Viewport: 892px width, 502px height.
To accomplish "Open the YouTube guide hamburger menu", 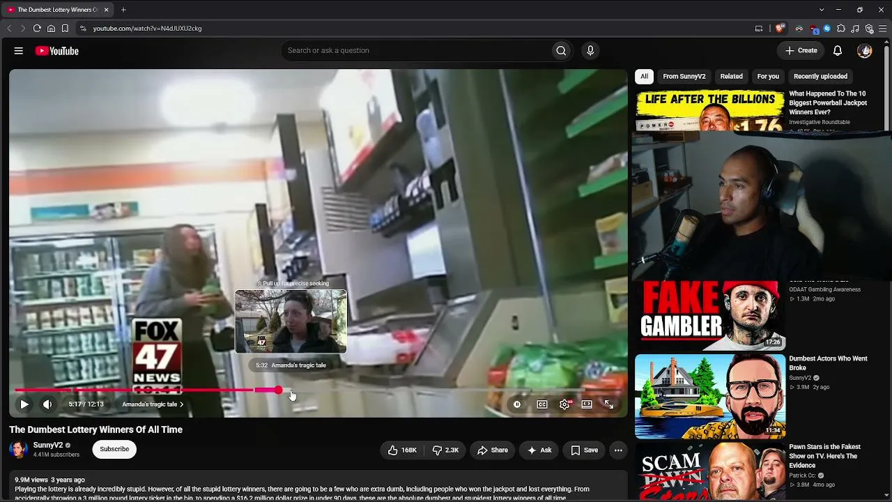I will (x=19, y=51).
